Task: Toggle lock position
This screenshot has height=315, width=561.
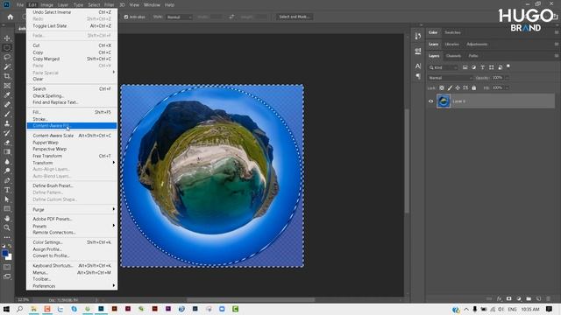Action: pyautogui.click(x=458, y=87)
